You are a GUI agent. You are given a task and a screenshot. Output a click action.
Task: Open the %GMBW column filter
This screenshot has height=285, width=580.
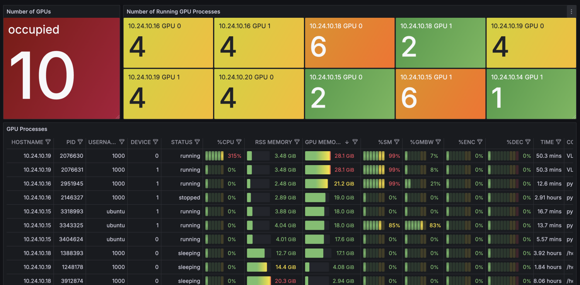[438, 142]
